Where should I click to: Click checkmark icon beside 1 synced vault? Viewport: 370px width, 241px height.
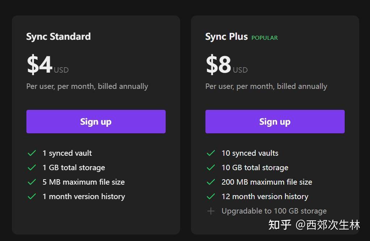click(32, 153)
